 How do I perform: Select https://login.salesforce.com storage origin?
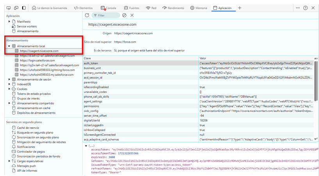point(37,60)
